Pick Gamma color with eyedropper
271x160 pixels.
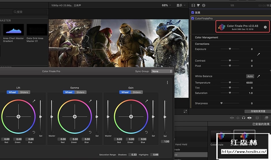[x=90, y=101]
